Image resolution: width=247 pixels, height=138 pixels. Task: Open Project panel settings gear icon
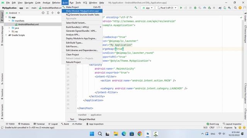click(x=58, y=13)
